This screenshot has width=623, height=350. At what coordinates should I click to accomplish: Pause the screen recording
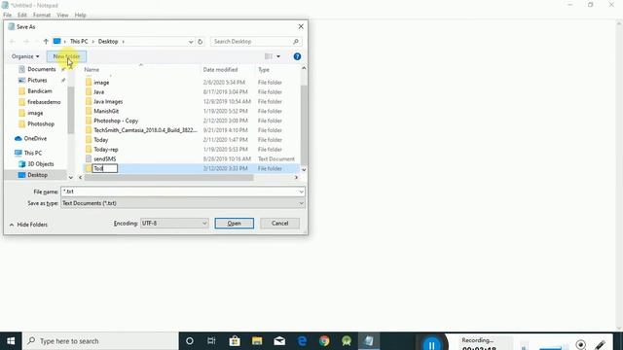pos(431,344)
